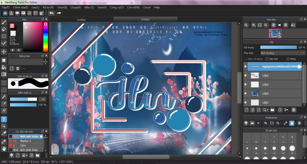Click the rainbow hue bar in Màu panel

(46, 37)
